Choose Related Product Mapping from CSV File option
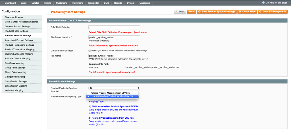The height and width of the screenshot is (132, 291). [x=113, y=93]
